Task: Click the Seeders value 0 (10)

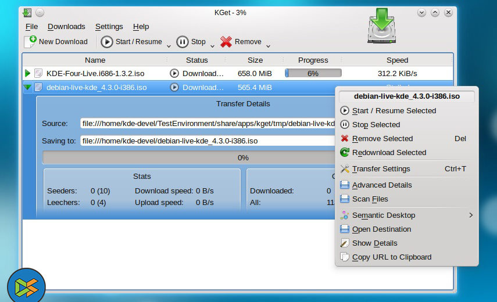Action: coord(100,191)
